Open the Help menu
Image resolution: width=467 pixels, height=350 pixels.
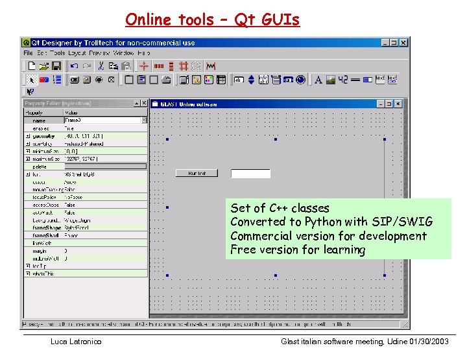(144, 53)
